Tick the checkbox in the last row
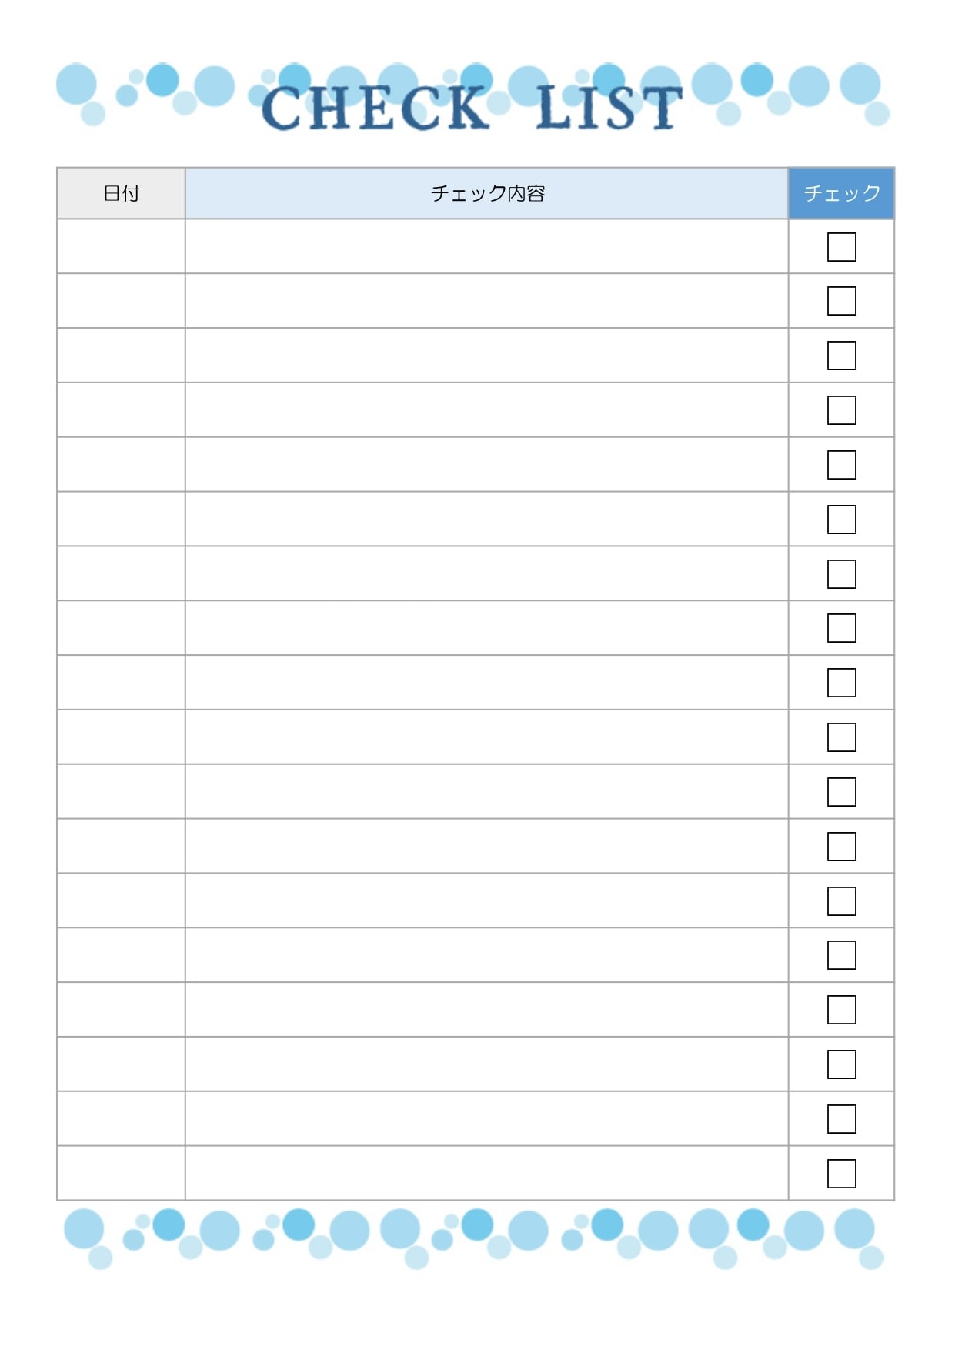The height and width of the screenshot is (1350, 955). coord(841,1174)
